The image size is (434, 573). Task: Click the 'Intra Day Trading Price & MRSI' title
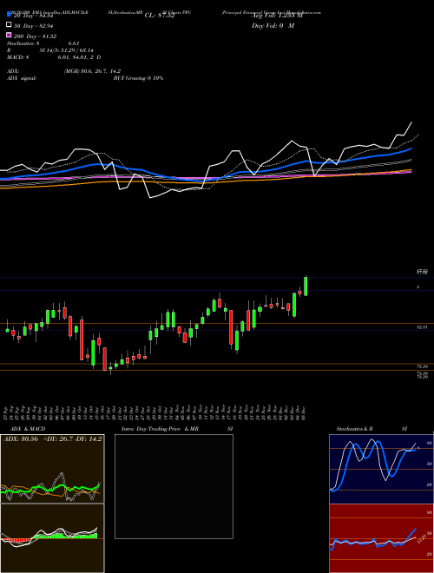(177, 429)
